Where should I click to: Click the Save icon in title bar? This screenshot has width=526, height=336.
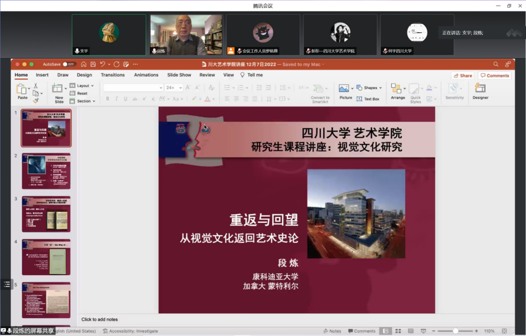coord(93,64)
